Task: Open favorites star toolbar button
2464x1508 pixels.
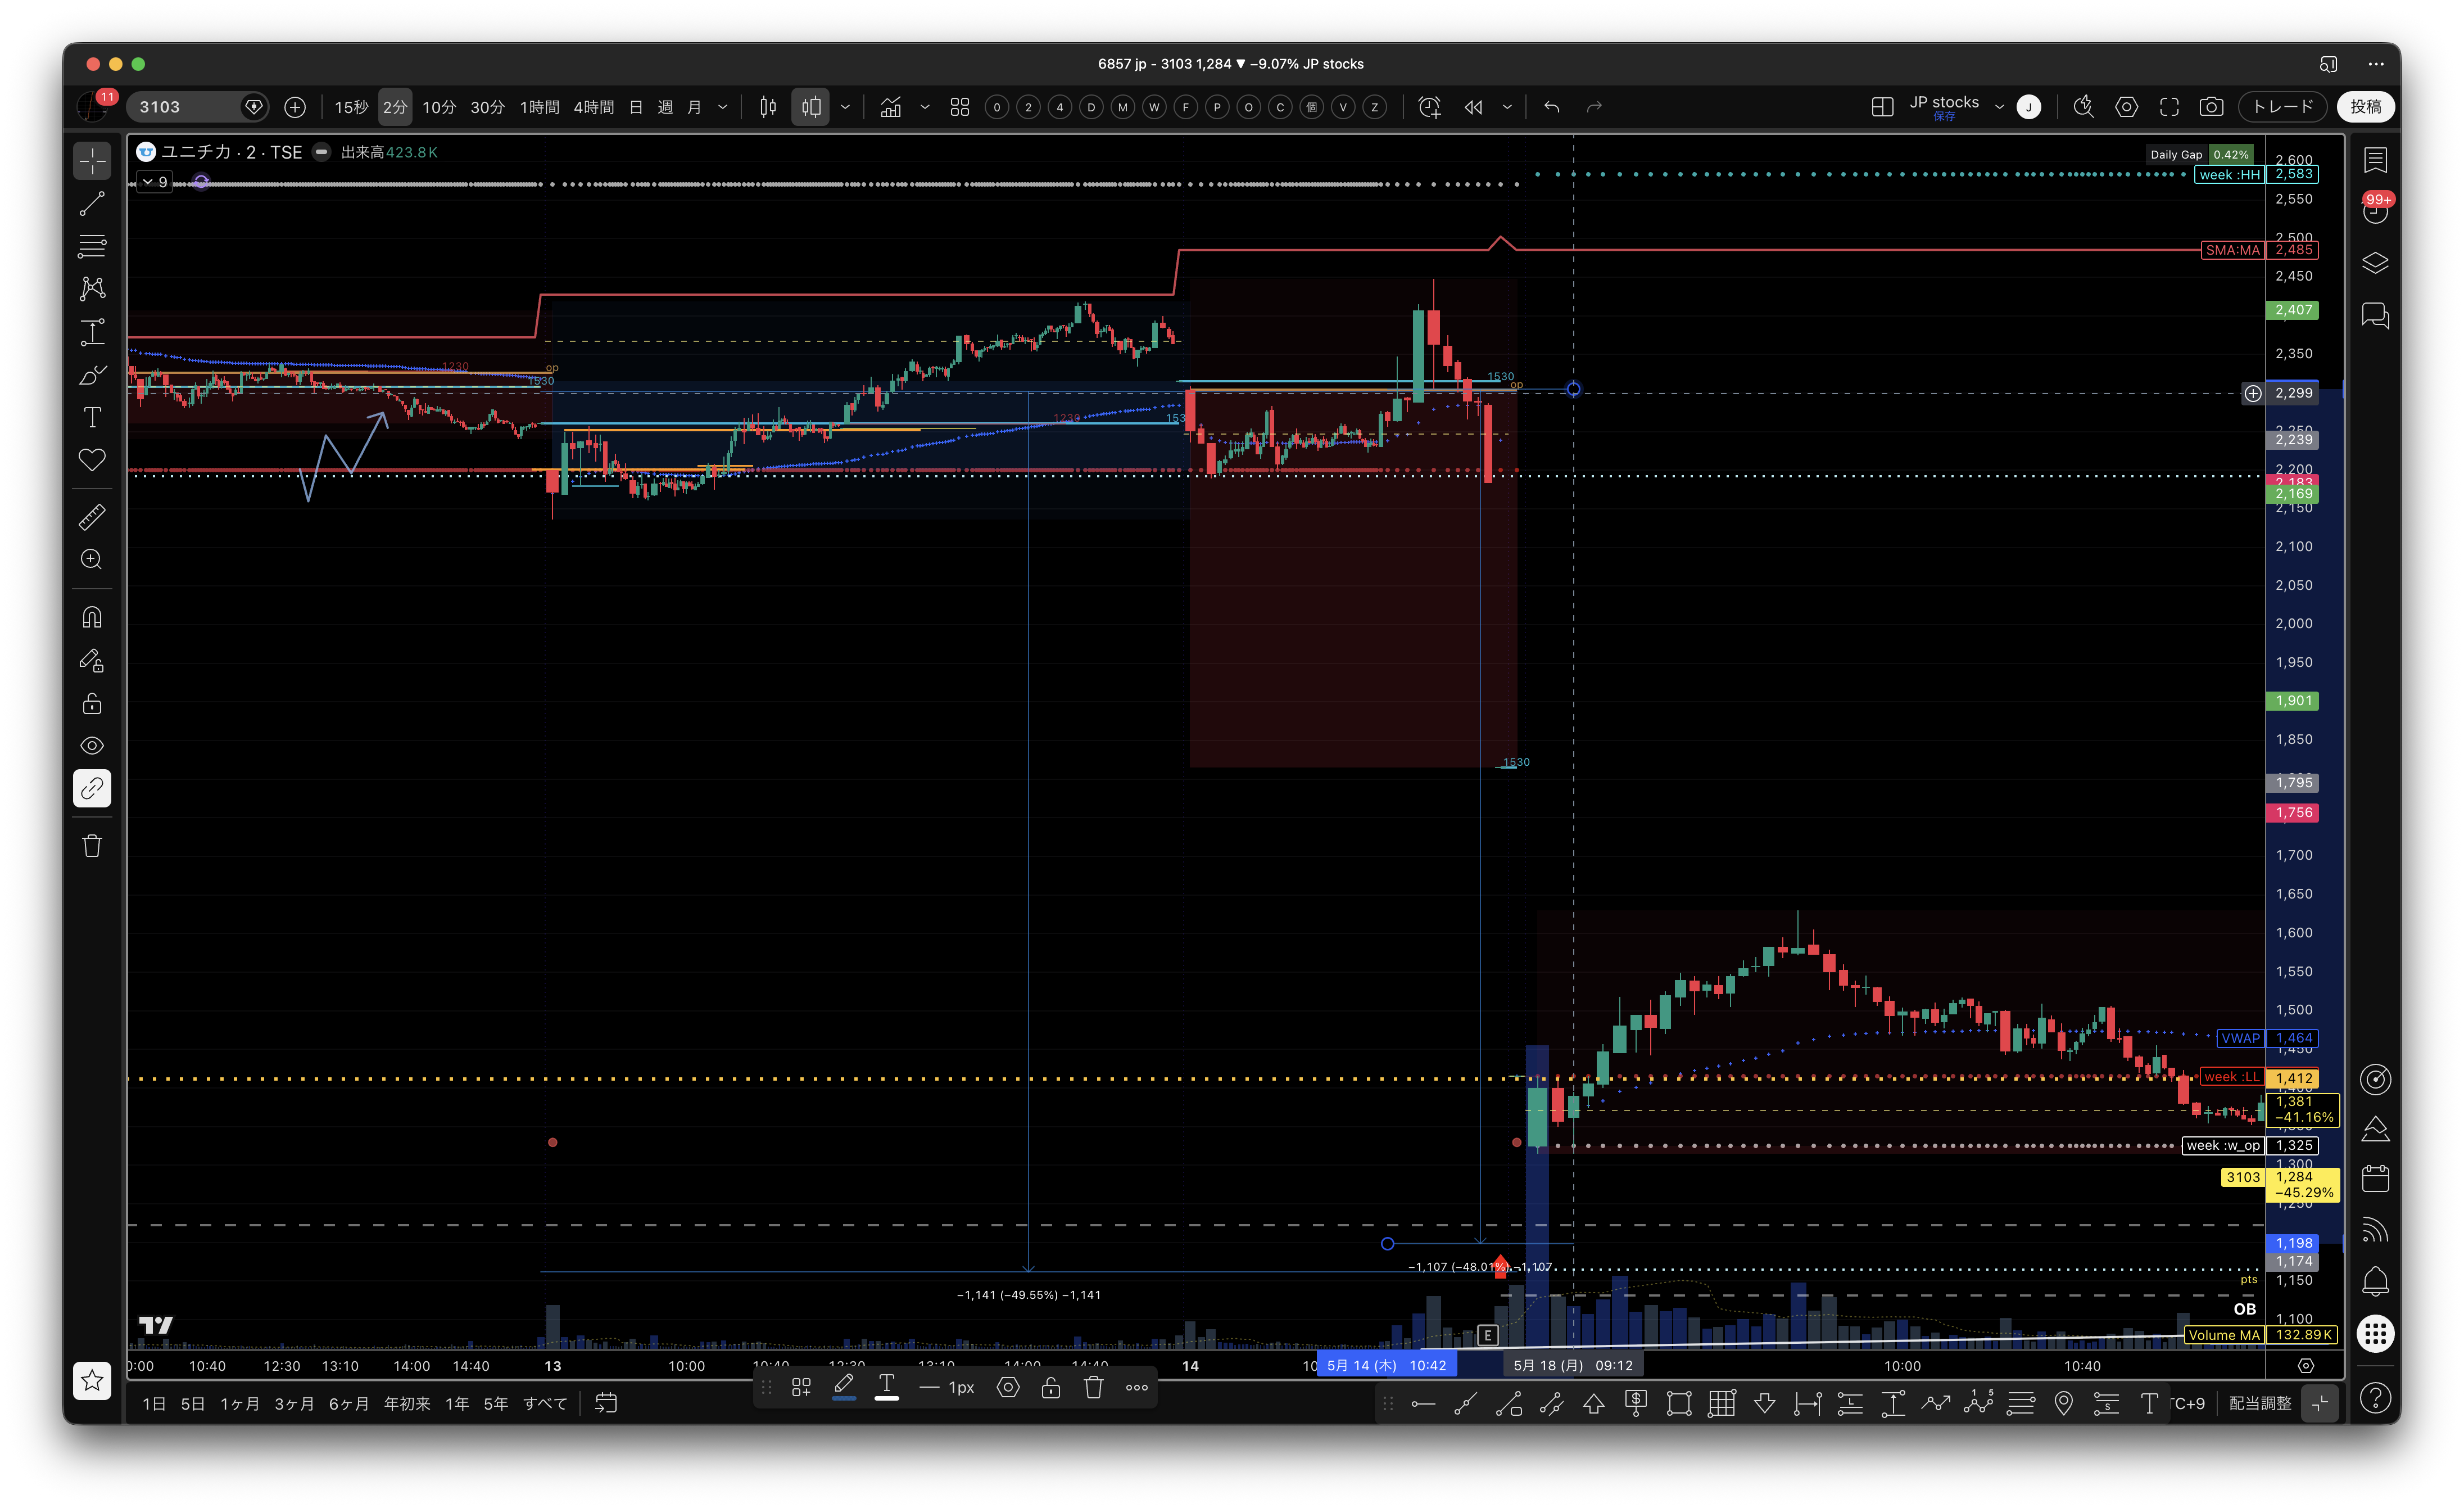Action: point(92,1381)
